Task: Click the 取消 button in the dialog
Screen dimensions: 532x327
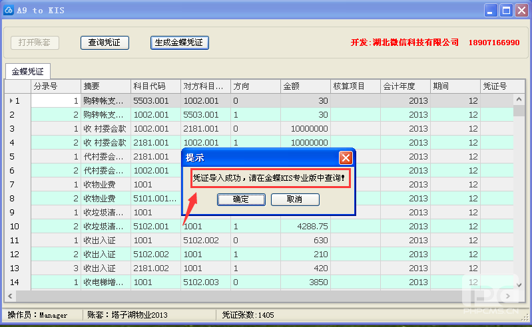Action: [x=295, y=199]
